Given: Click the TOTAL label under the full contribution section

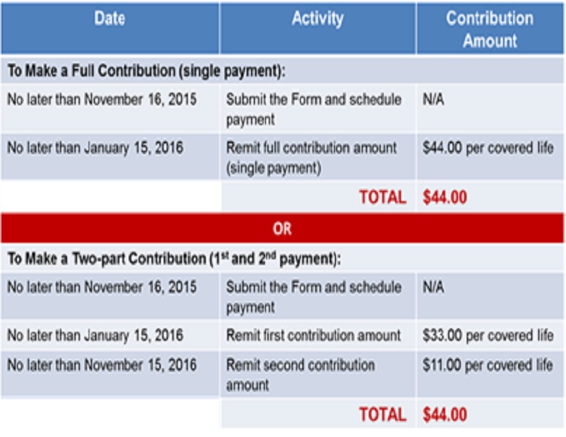Looking at the screenshot, I should 382,197.
